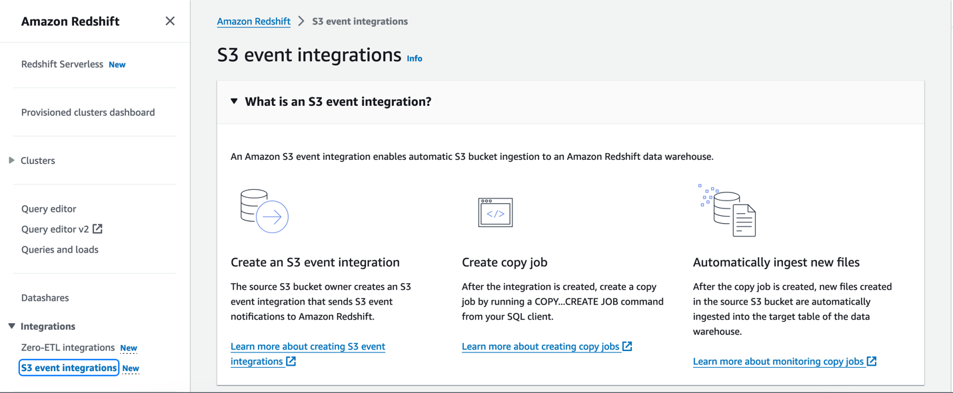This screenshot has width=953, height=393.
Task: Click external icon after monitoring copy jobs link
Action: (872, 361)
